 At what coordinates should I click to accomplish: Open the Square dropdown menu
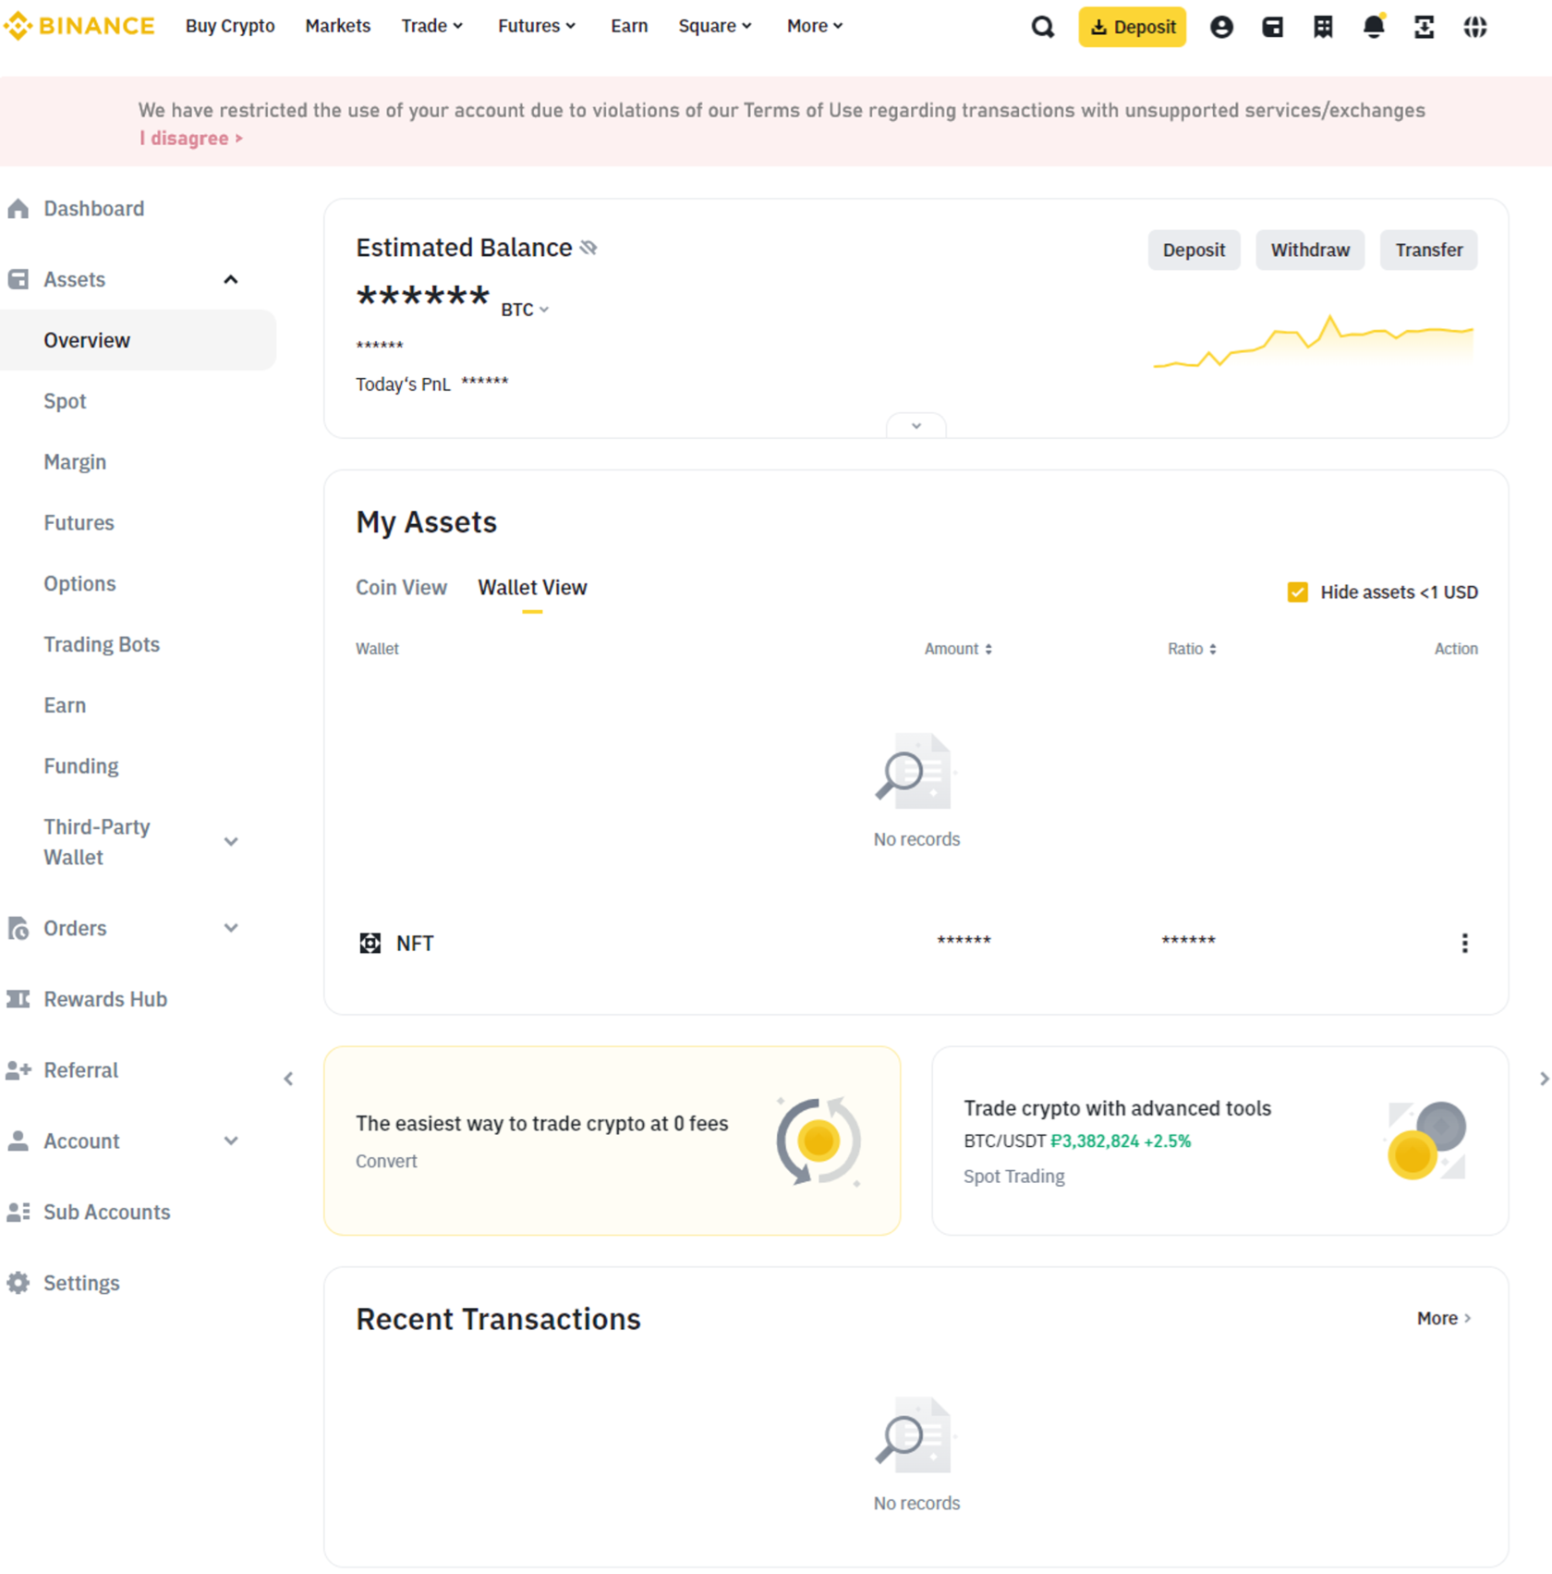click(x=715, y=26)
